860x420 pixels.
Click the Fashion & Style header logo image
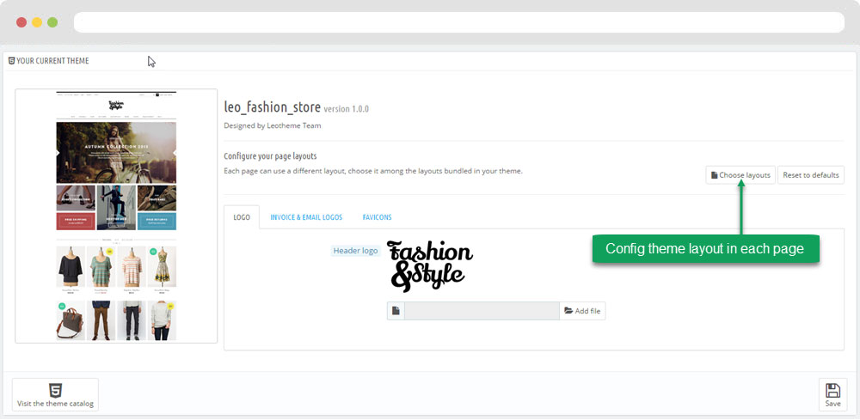pos(429,264)
